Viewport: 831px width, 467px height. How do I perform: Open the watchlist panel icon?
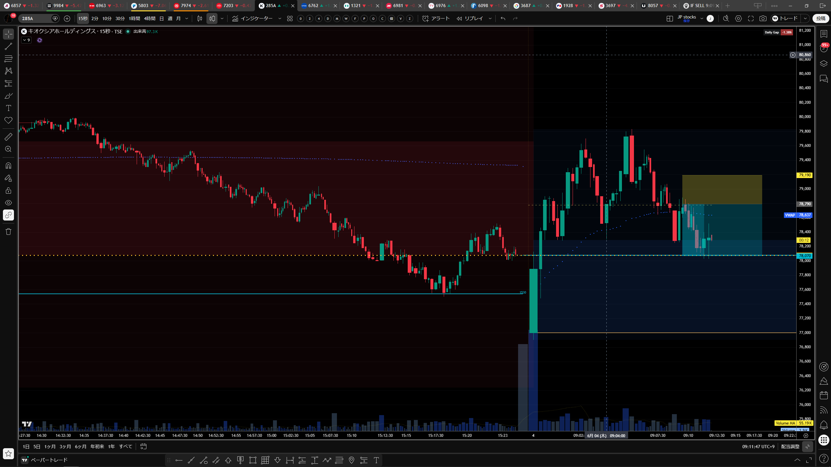[824, 34]
